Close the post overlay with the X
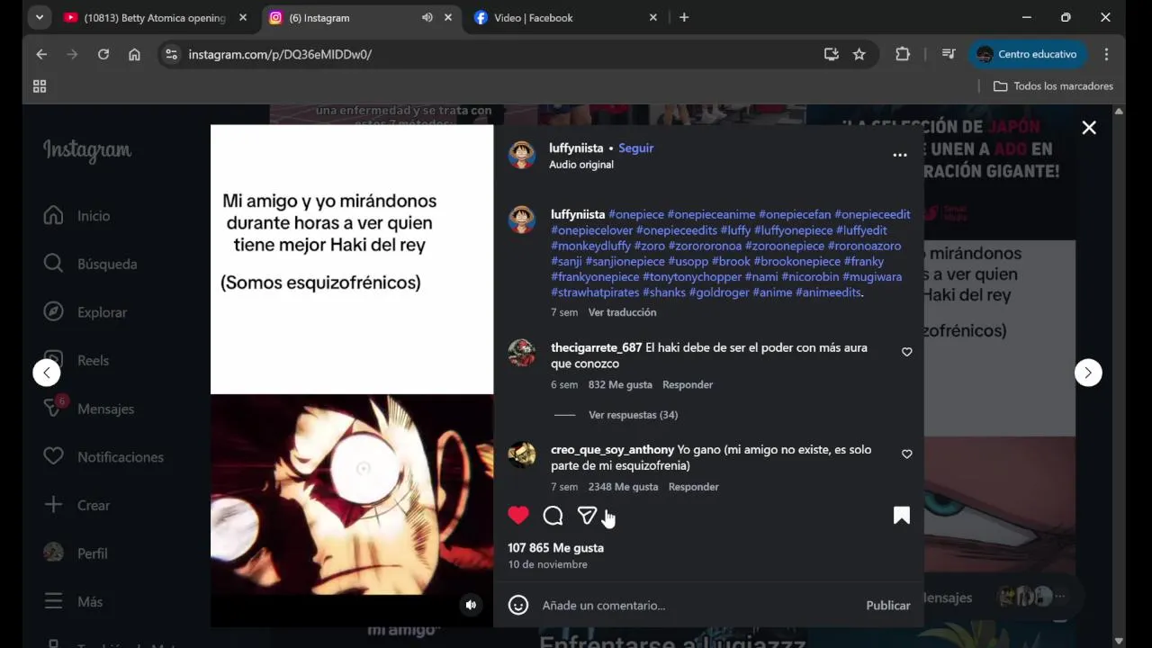Screen dimensions: 1152x648 [x=1089, y=128]
